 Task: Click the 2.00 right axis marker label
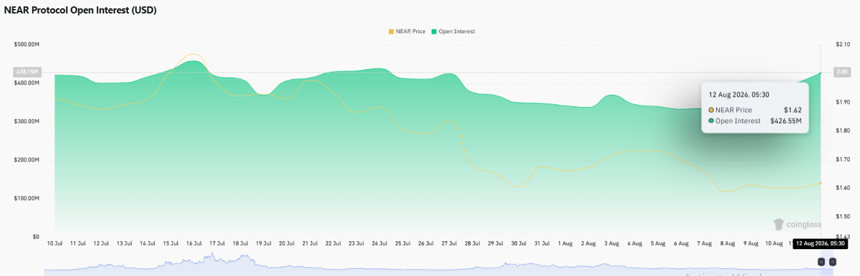tap(842, 72)
